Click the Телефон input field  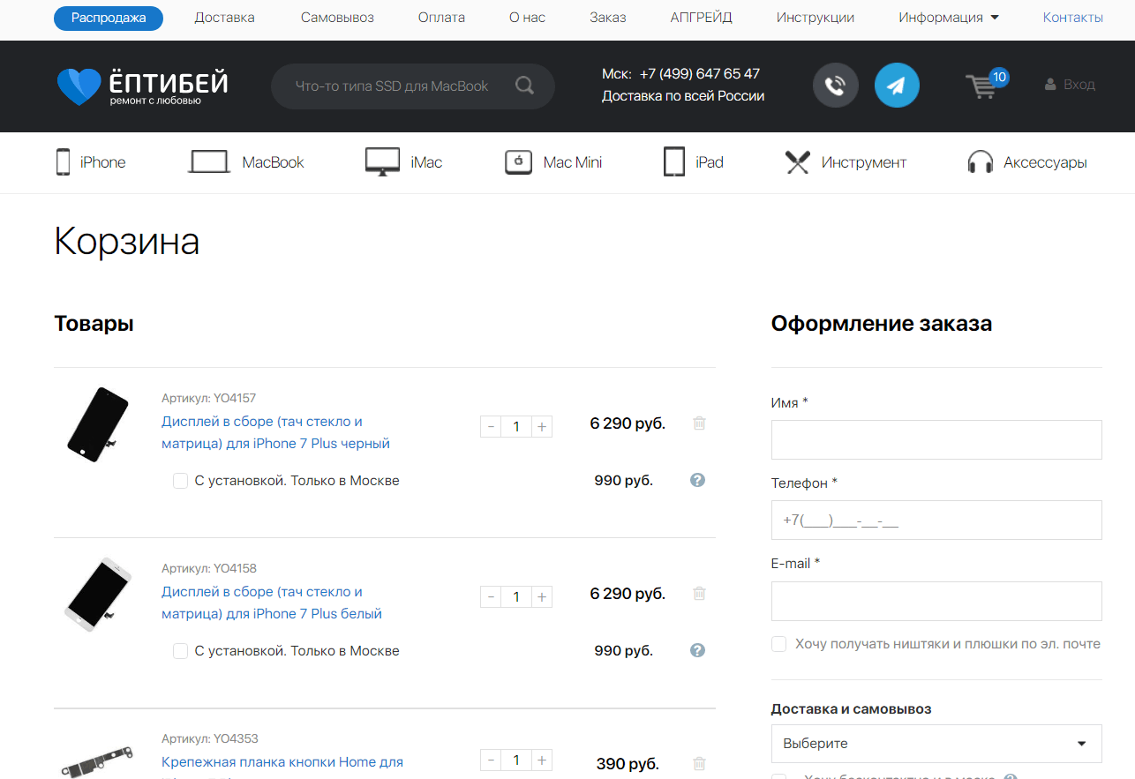[x=936, y=520]
